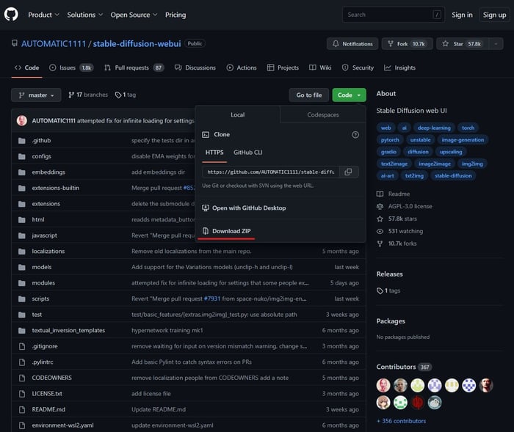Switch to Codespaces tab in clone popup
The width and height of the screenshot is (514, 432).
click(x=323, y=114)
